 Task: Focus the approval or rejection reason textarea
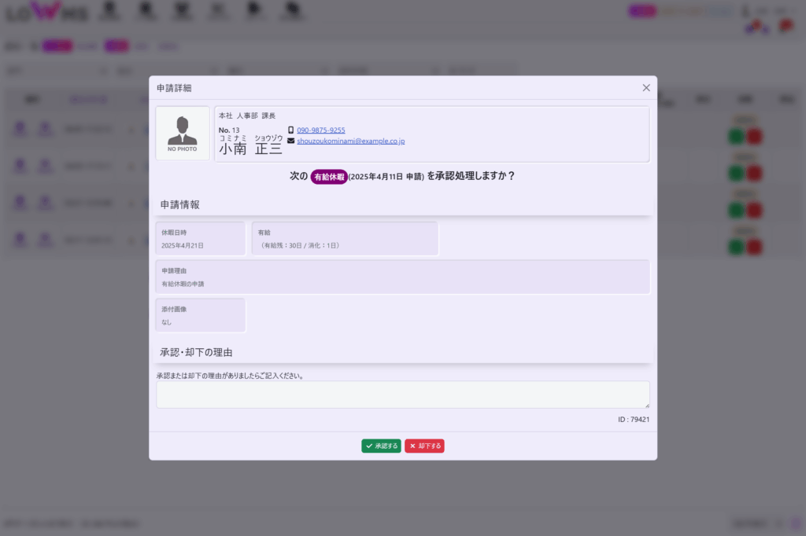pyautogui.click(x=402, y=395)
